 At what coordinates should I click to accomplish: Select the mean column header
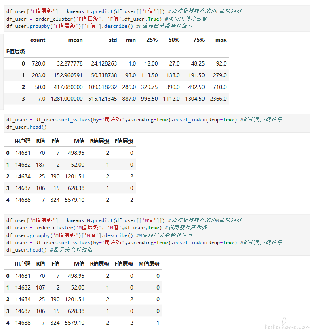(75, 40)
